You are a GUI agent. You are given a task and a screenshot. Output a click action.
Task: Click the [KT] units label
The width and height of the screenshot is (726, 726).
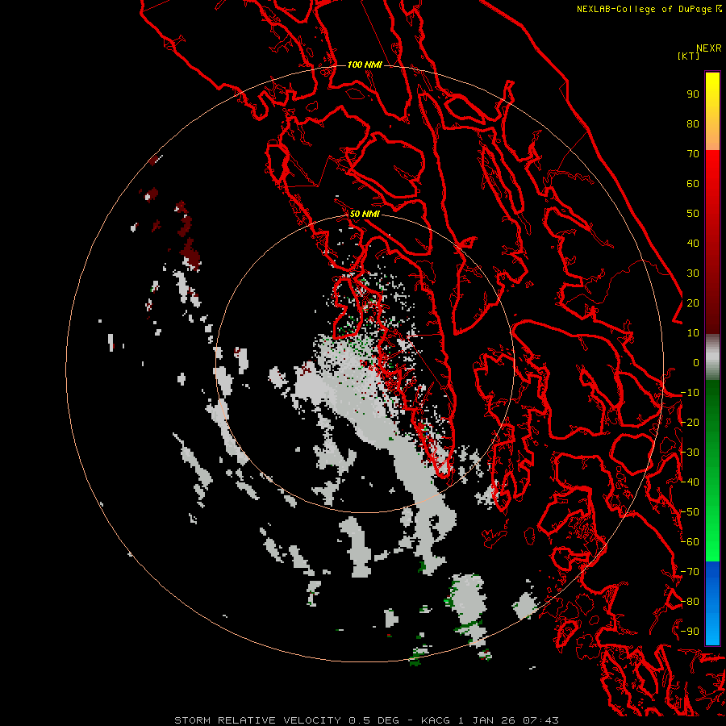point(688,56)
